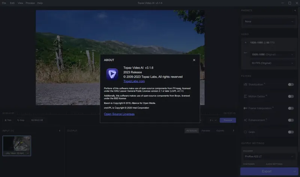
Task: Open the View menu
Action: [20, 3]
